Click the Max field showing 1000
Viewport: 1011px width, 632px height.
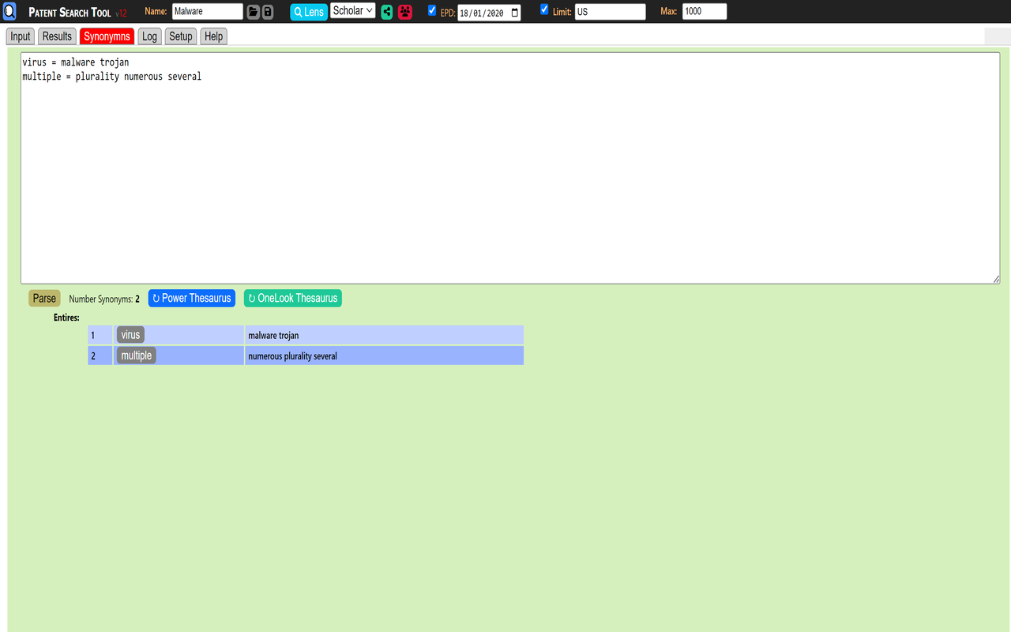click(705, 11)
